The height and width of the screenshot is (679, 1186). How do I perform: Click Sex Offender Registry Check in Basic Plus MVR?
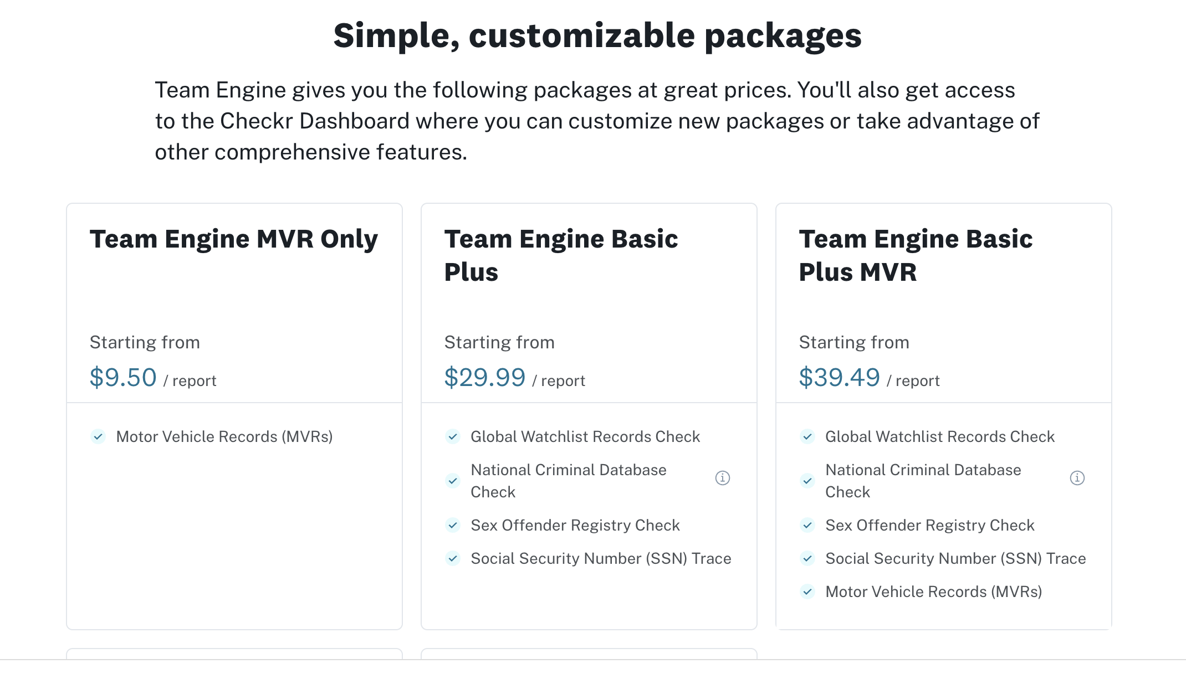tap(929, 526)
